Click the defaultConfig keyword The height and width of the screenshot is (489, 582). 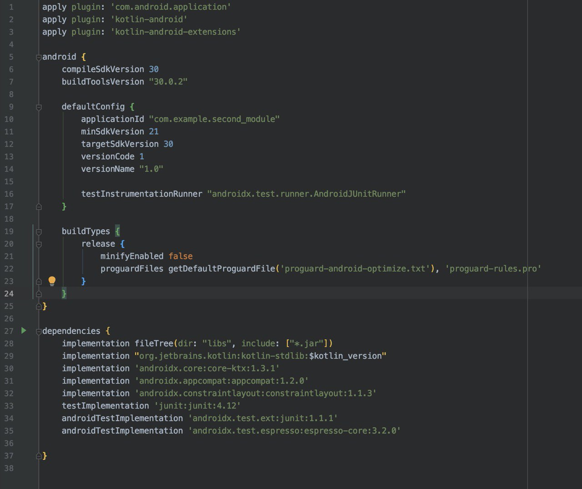pos(93,107)
